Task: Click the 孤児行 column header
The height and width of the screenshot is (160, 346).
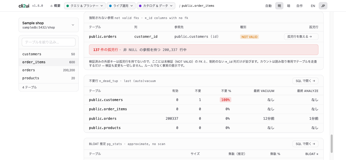Action: (314, 27)
